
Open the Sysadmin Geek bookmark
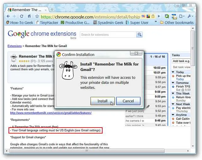point(108,23)
